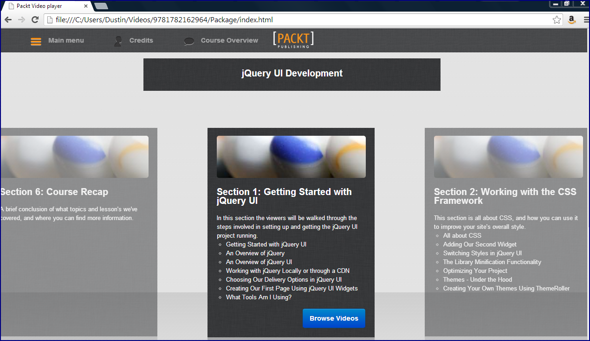Click 'Switching Styles in jQuery UI' item
590x341 pixels.
pos(482,253)
